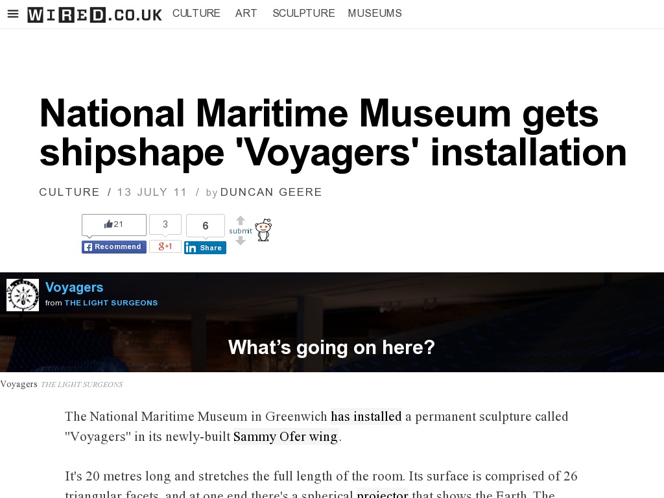Click the Reddit alien icon

coord(263,230)
